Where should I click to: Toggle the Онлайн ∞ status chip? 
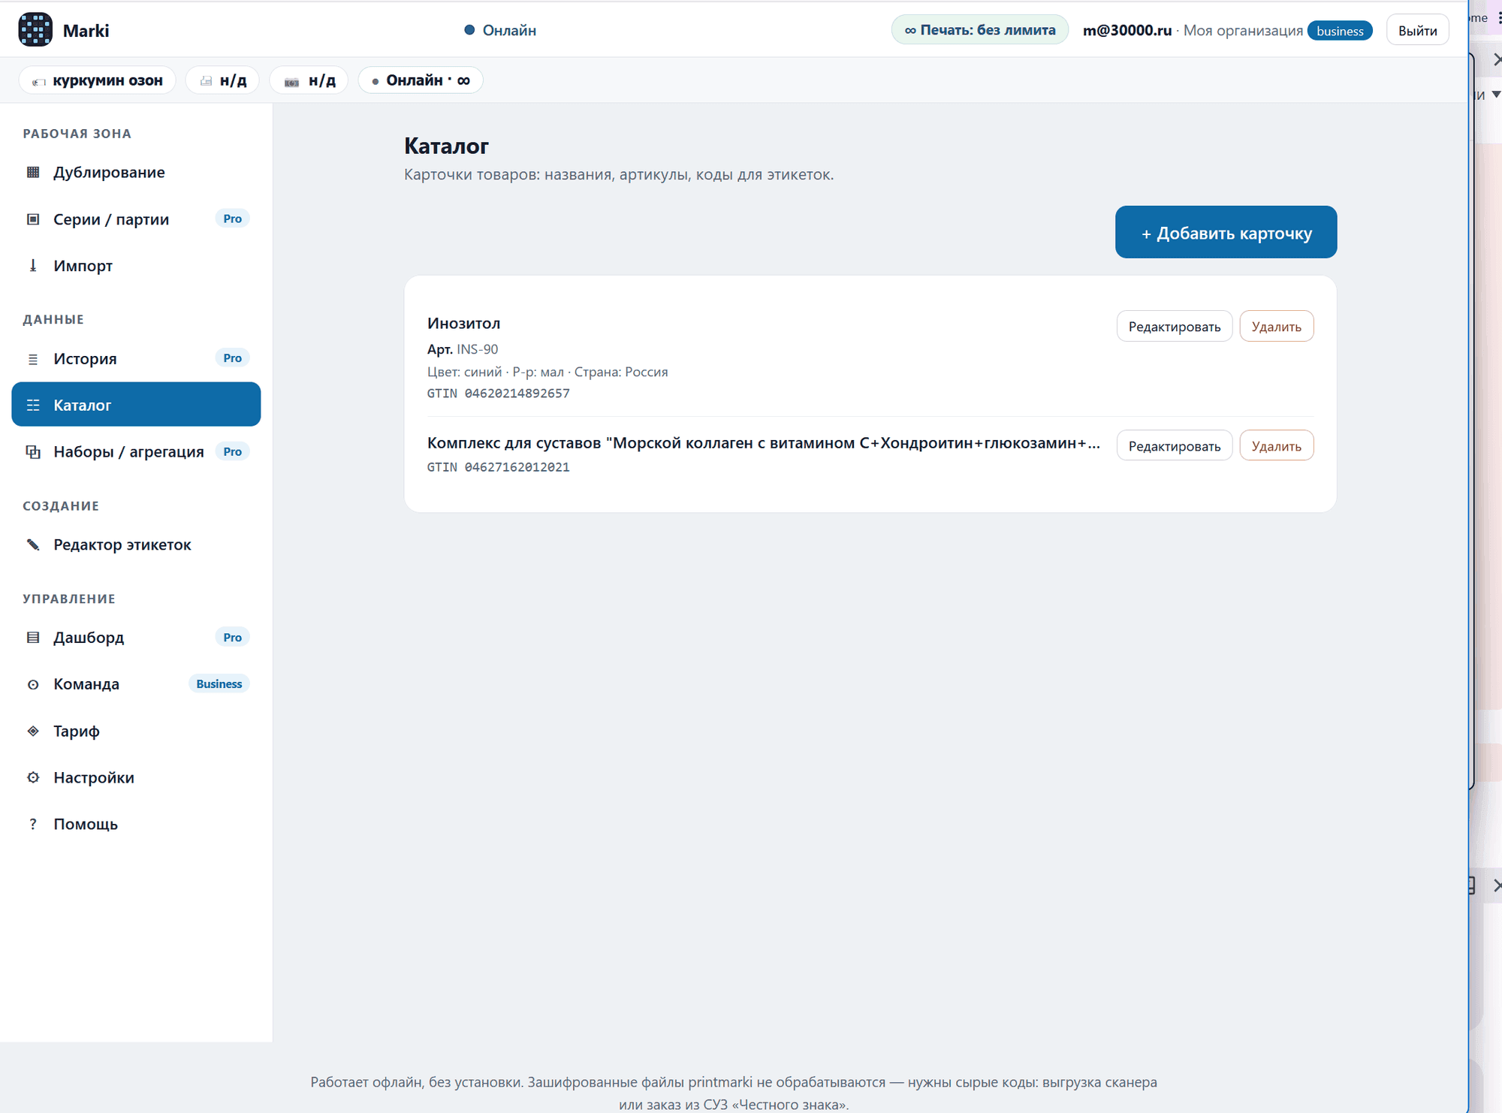tap(421, 80)
